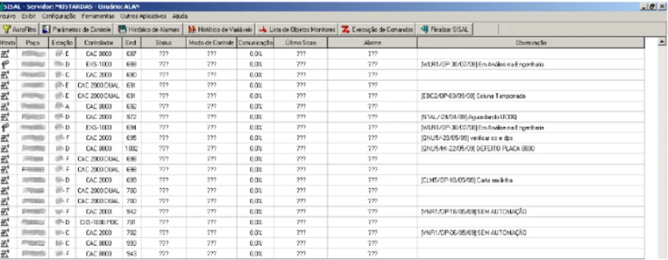Screen dimensions: 668x260
Task: Select SEM AUTOMAÇÃO observation in row 942
Action: coord(531,211)
